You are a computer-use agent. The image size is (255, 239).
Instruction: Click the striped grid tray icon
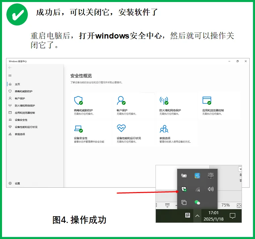point(211,176)
